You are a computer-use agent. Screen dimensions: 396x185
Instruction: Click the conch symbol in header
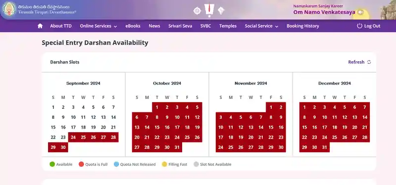(221, 10)
